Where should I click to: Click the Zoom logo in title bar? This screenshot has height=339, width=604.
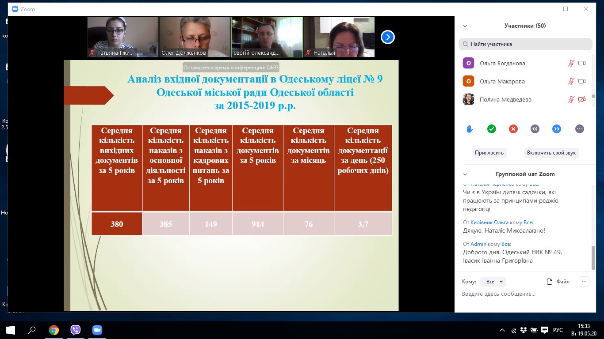tap(15, 9)
